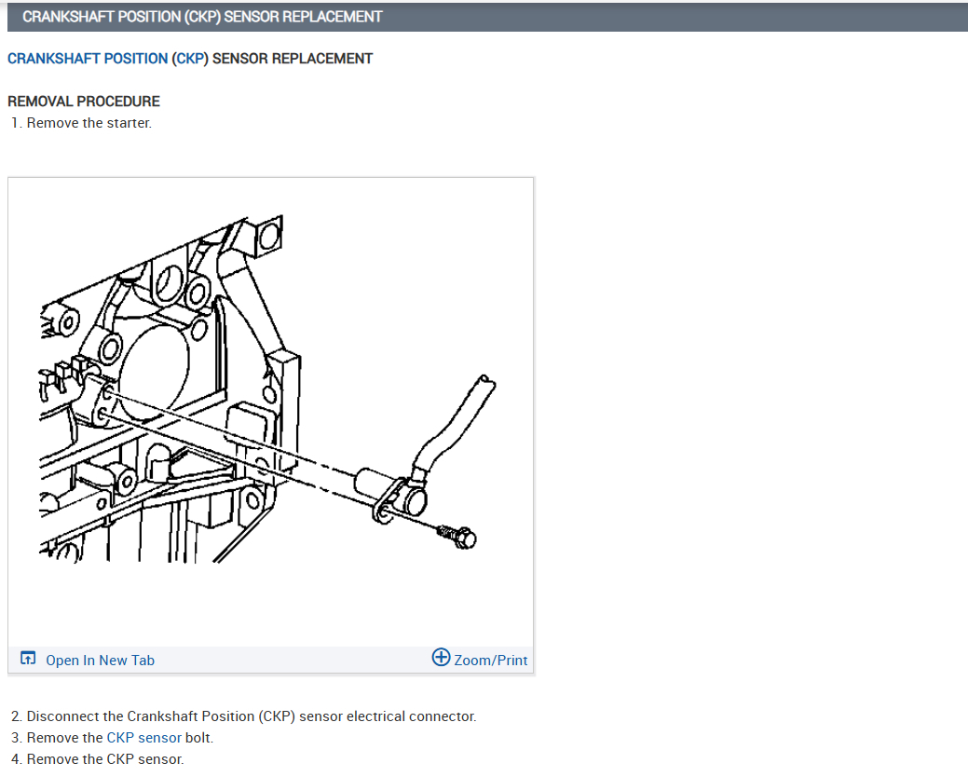The image size is (968, 777).
Task: Follow the blue CRANKSHAFT POSITION heading link
Action: click(x=88, y=59)
